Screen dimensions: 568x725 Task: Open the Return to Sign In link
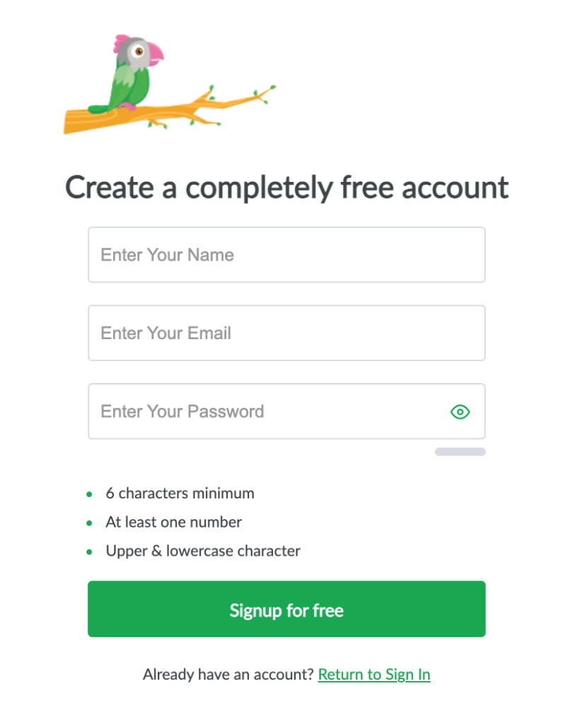point(374,674)
